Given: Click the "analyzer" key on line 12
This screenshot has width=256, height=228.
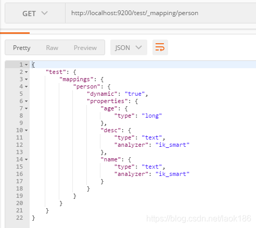Looking at the screenshot, I should [131, 145].
